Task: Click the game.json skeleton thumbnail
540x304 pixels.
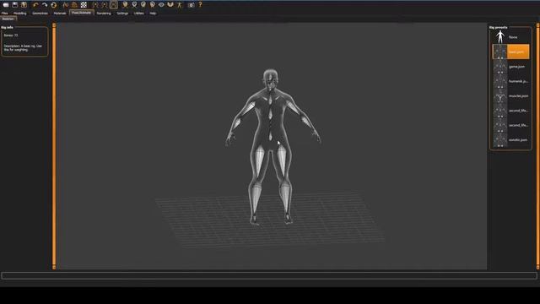Action: point(500,67)
